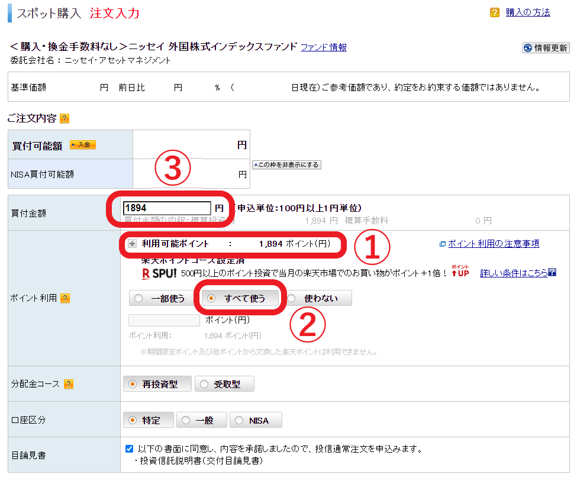The width and height of the screenshot is (577, 481).
Task: Click この枠を非表示にする to hide the frame
Action: point(286,165)
